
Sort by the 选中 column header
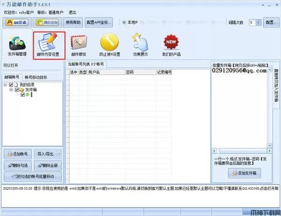point(74,72)
